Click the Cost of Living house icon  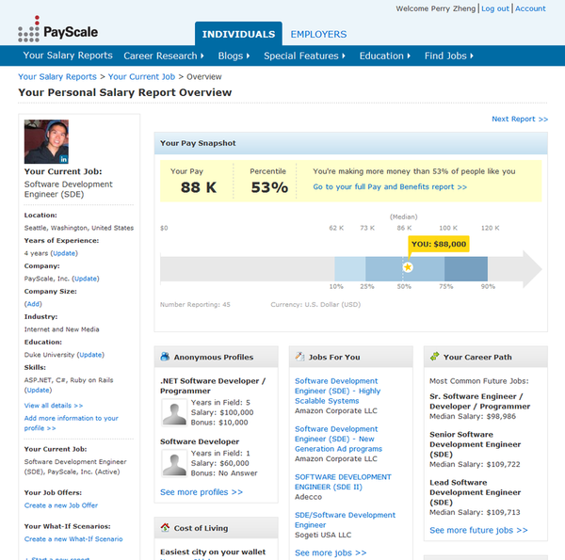(165, 528)
